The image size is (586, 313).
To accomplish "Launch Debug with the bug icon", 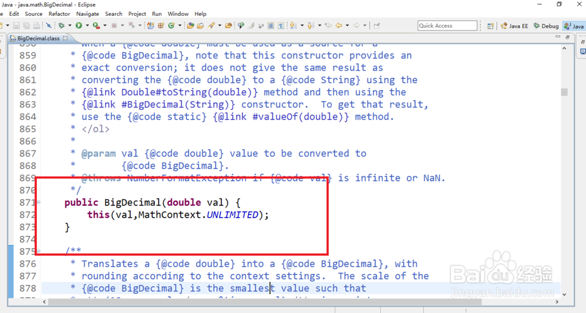I will point(62,25).
